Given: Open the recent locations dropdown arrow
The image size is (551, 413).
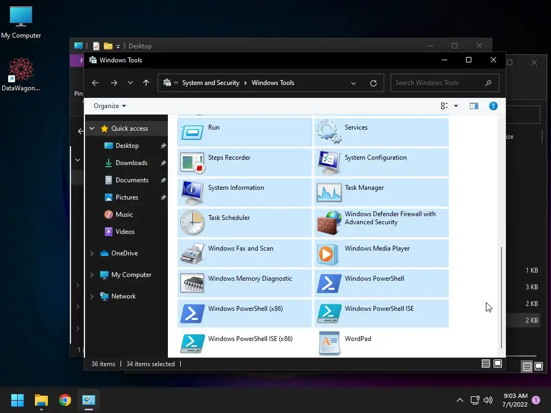Looking at the screenshot, I should click(x=130, y=83).
